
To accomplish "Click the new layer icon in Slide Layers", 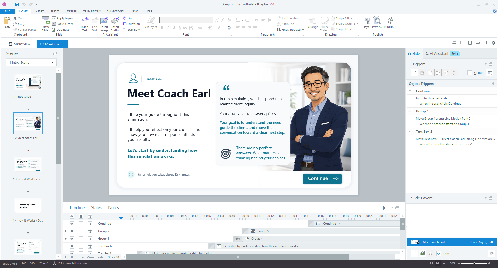I will [x=415, y=253].
